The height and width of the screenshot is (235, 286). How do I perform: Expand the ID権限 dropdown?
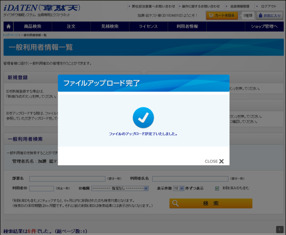pyautogui.click(x=120, y=189)
